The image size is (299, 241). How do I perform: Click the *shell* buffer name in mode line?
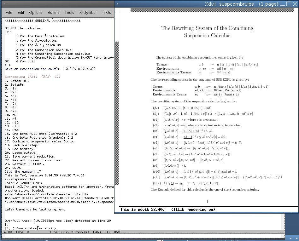[x=22, y=232]
